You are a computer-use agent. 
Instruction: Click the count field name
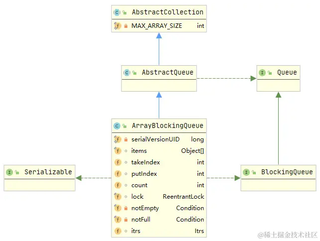click(x=139, y=185)
